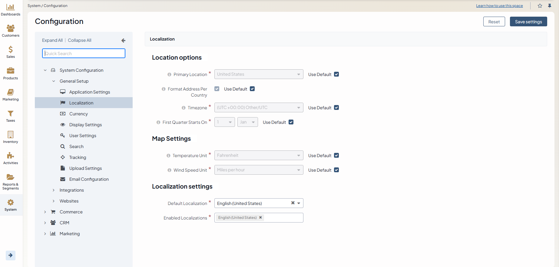
Task: Remove English (United States) from Enabled Localizations
Action: (x=260, y=218)
